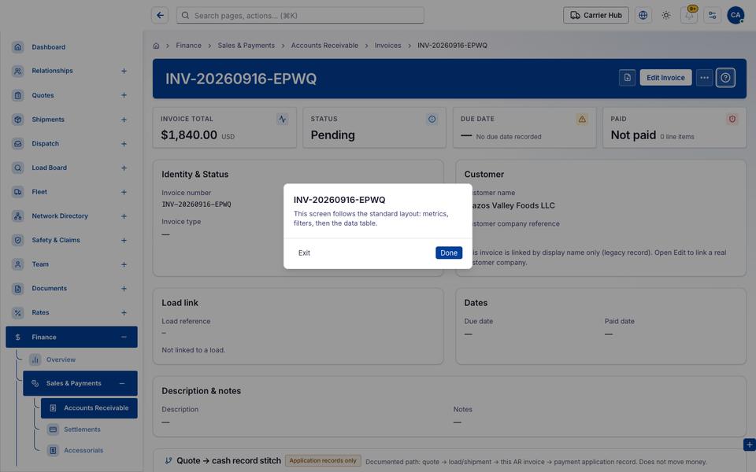Click the back arrow button
This screenshot has width=756, height=472.
tap(160, 16)
